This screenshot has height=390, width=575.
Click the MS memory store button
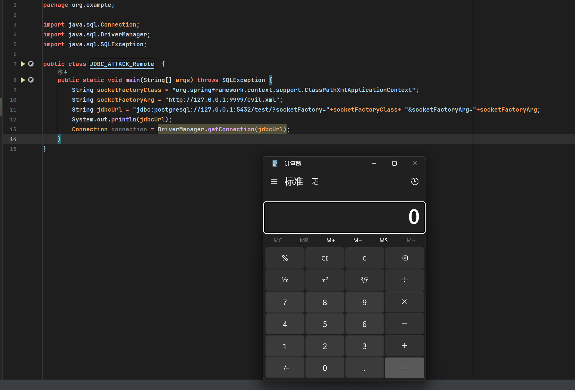(384, 241)
